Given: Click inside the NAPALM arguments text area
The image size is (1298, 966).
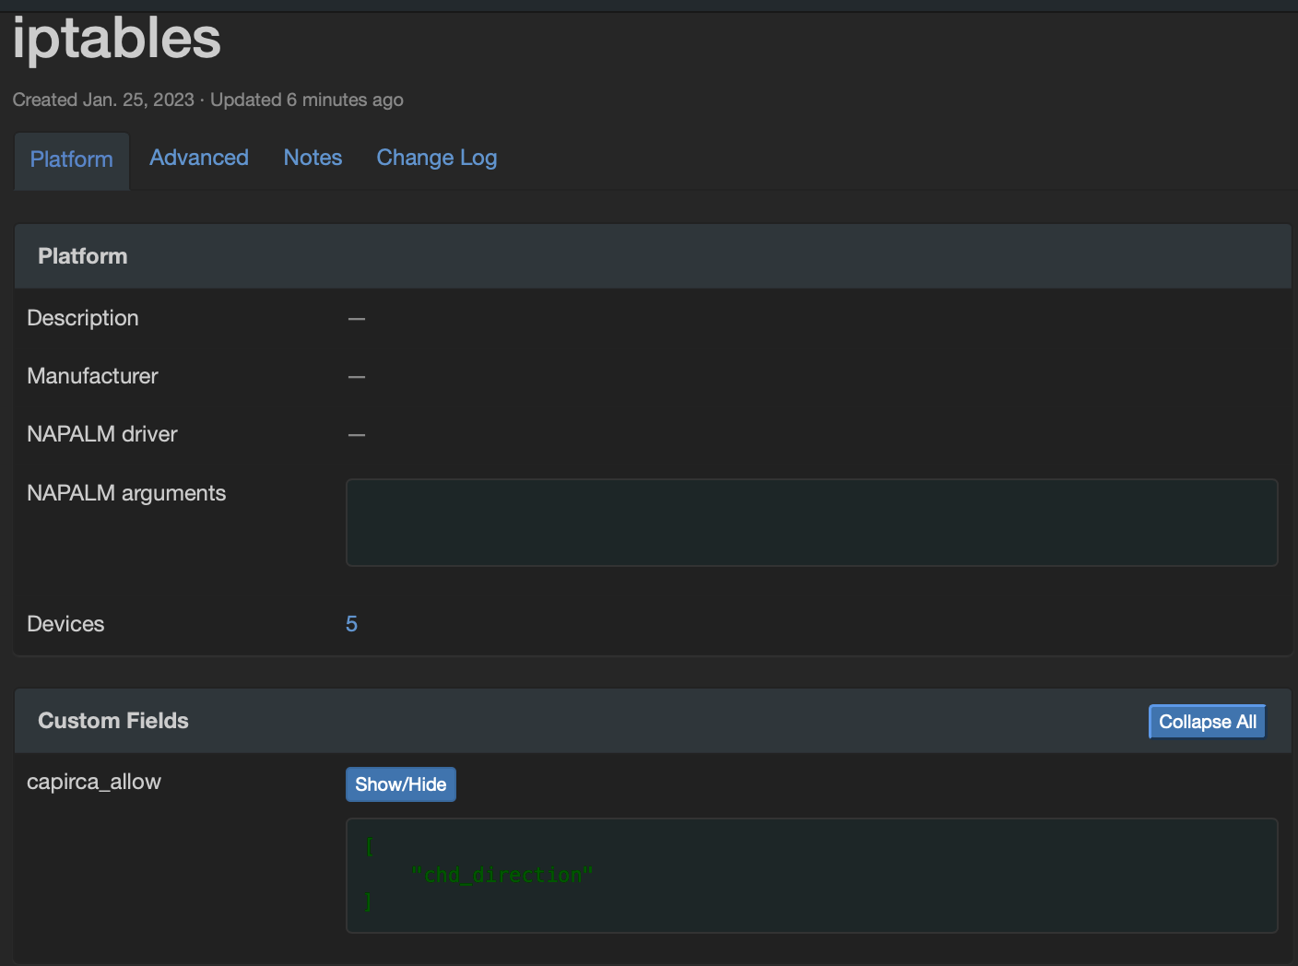Looking at the screenshot, I should pos(811,522).
